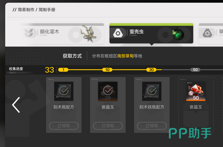Select the 萤壳虫 material tab
The height and width of the screenshot is (147, 223).
coord(151,33)
